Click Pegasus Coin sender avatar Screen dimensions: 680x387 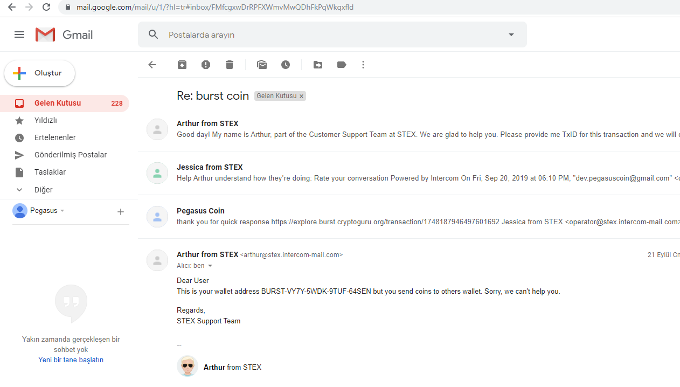point(157,217)
